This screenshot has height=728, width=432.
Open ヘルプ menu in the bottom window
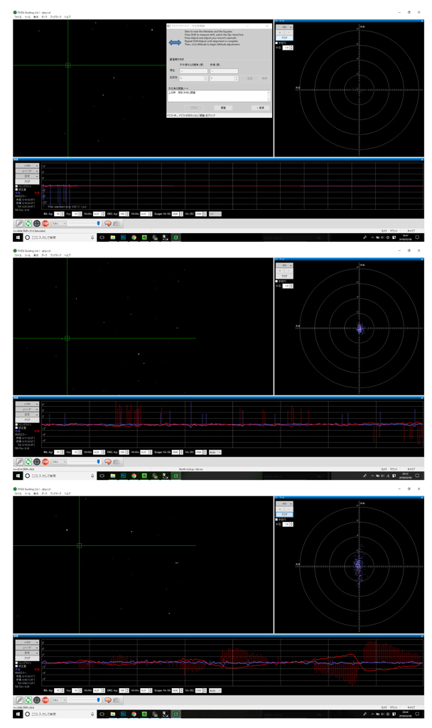point(67,493)
